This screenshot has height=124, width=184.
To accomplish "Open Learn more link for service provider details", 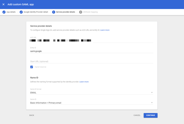I will pos(105,30).
